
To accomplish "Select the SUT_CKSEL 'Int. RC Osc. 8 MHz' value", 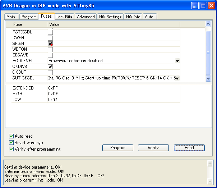I will 112,78.
